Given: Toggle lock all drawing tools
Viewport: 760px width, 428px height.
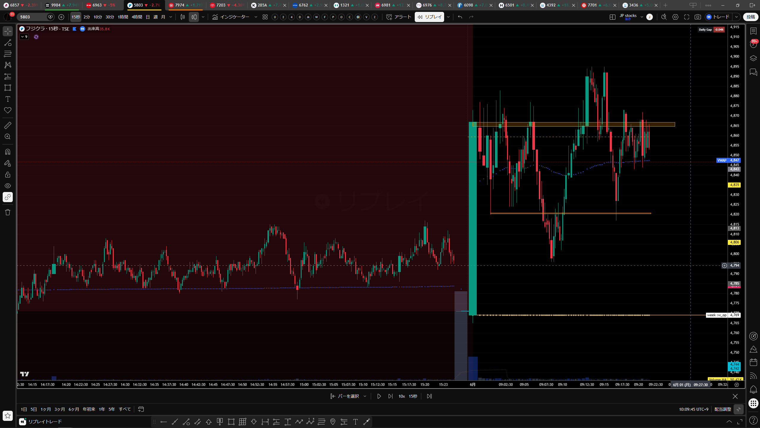Looking at the screenshot, I should coord(8,174).
